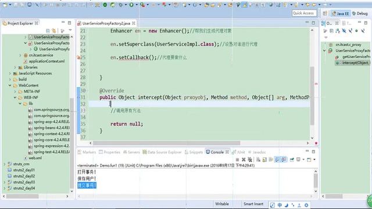Click the green Run button in toolbar
Screen dimensions: 372x209
pos(131,5)
